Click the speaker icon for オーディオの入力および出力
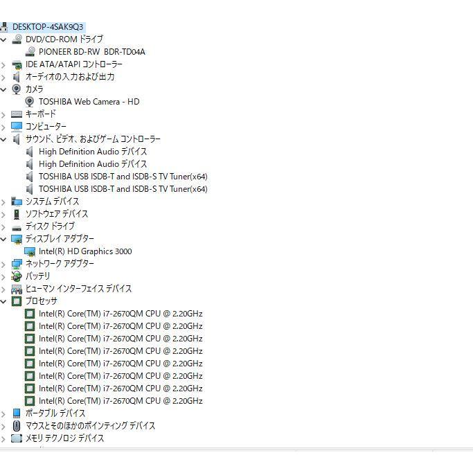Screen dimensions: 473x473 [x=17, y=77]
